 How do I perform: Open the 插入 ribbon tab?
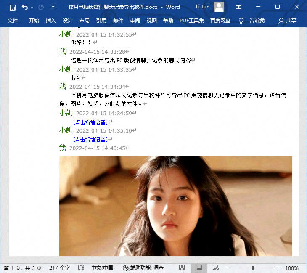pyautogui.click(x=50, y=21)
